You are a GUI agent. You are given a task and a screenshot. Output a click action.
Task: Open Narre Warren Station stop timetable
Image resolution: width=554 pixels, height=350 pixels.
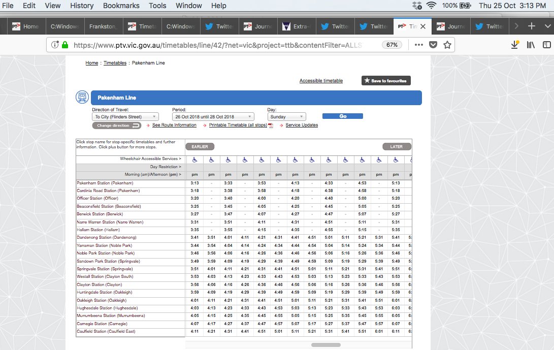point(110,222)
